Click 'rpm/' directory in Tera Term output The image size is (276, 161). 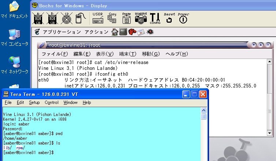[20, 148]
